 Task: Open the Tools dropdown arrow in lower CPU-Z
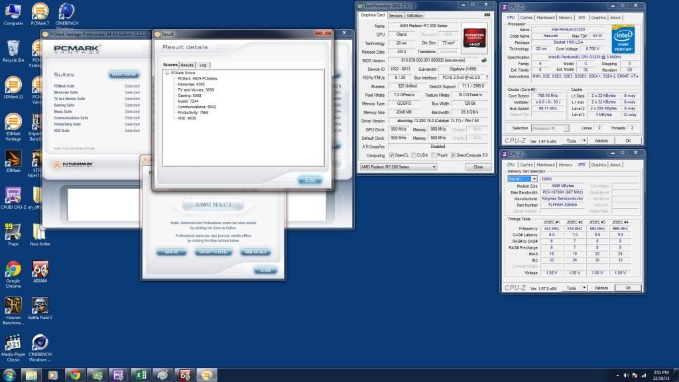click(584, 288)
